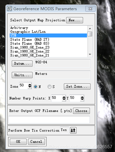Open the New projection dialog

click(x=74, y=20)
